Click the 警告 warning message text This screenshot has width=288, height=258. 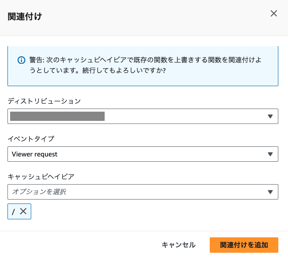click(145, 65)
